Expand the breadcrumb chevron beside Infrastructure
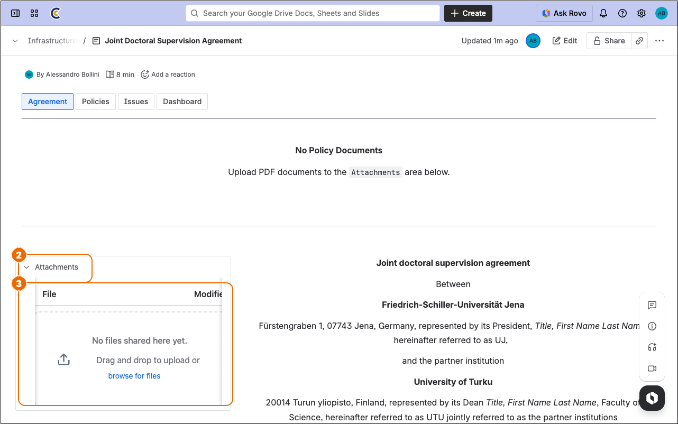 pyautogui.click(x=15, y=41)
